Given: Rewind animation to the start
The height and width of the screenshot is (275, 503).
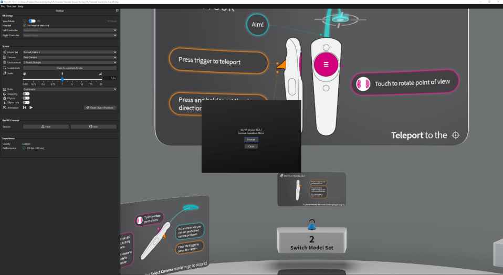Looking at the screenshot, I should 25,108.
